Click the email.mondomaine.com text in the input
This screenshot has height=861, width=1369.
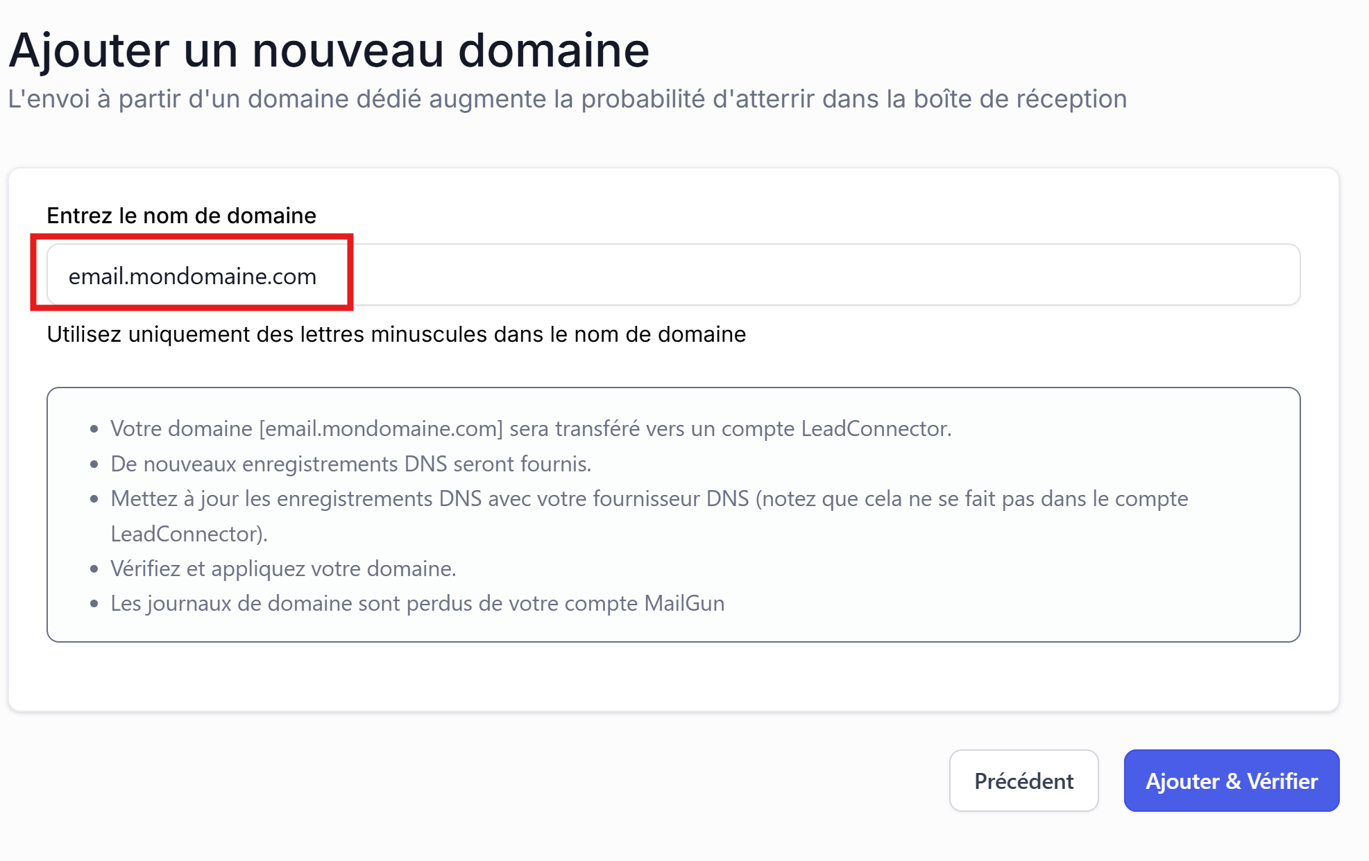pos(192,277)
